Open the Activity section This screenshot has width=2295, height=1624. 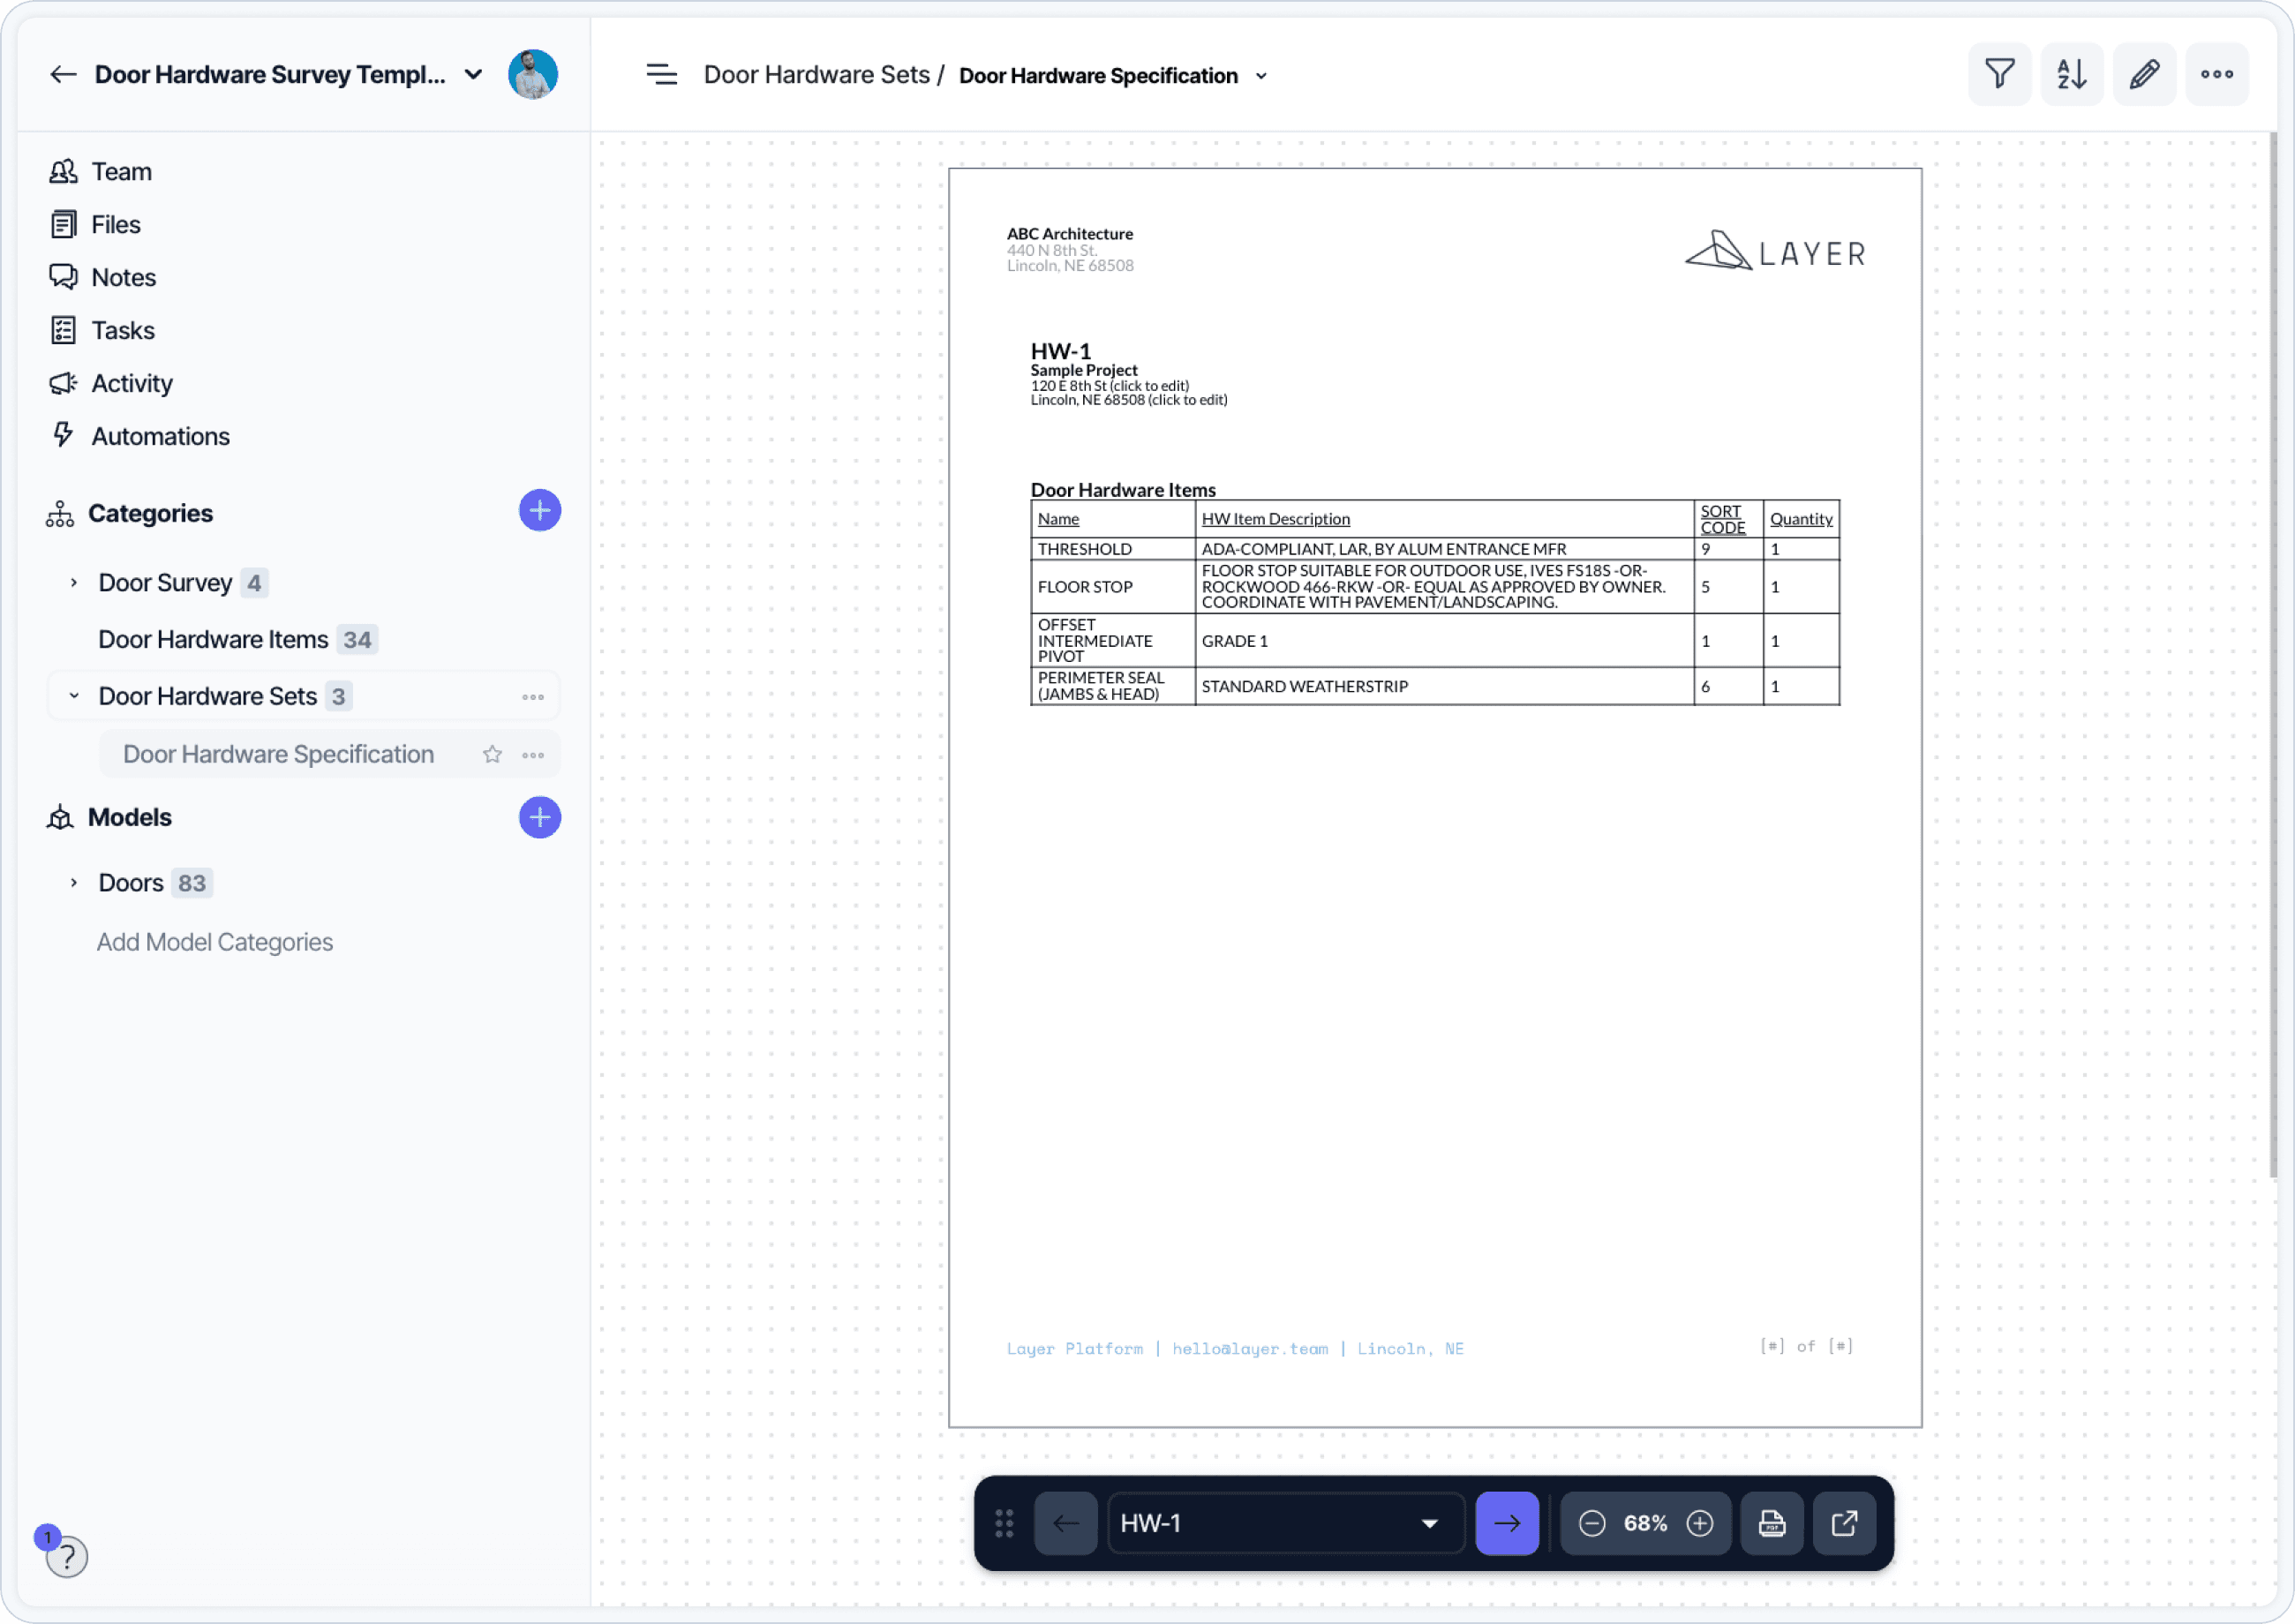(131, 383)
